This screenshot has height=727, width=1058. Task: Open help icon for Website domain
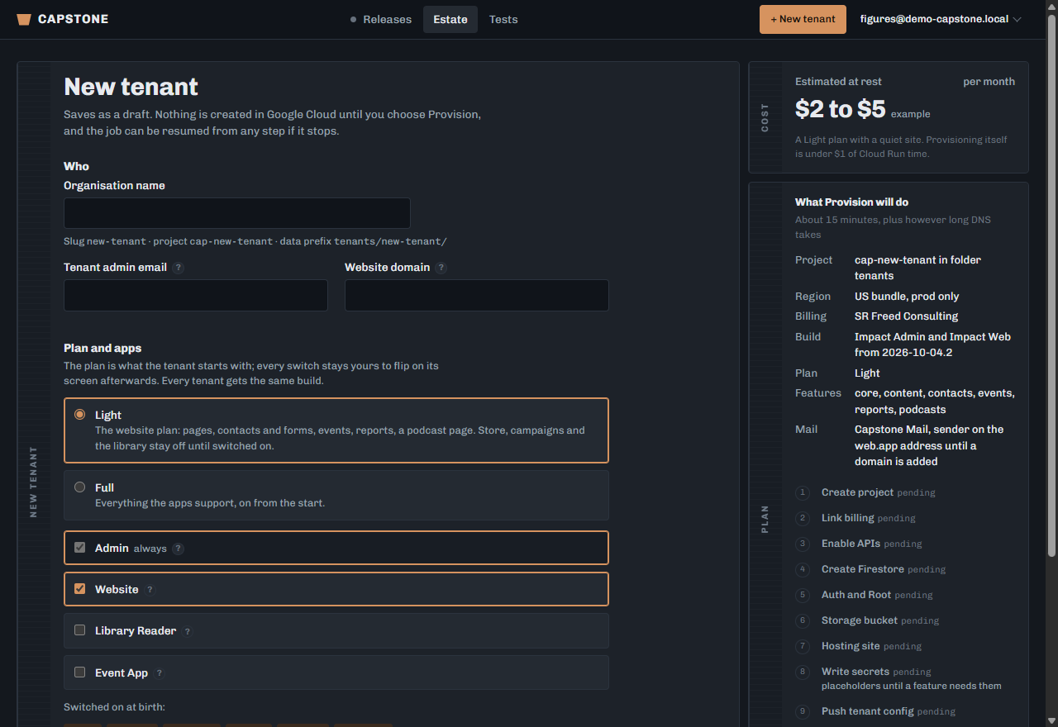[x=441, y=268]
